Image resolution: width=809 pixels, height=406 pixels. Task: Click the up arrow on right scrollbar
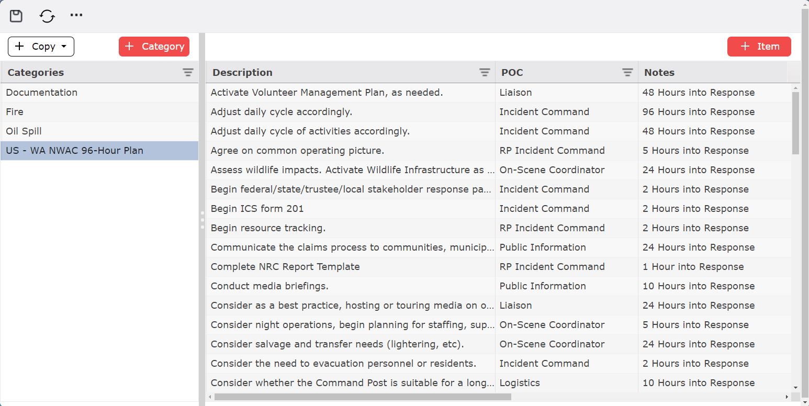click(x=796, y=87)
